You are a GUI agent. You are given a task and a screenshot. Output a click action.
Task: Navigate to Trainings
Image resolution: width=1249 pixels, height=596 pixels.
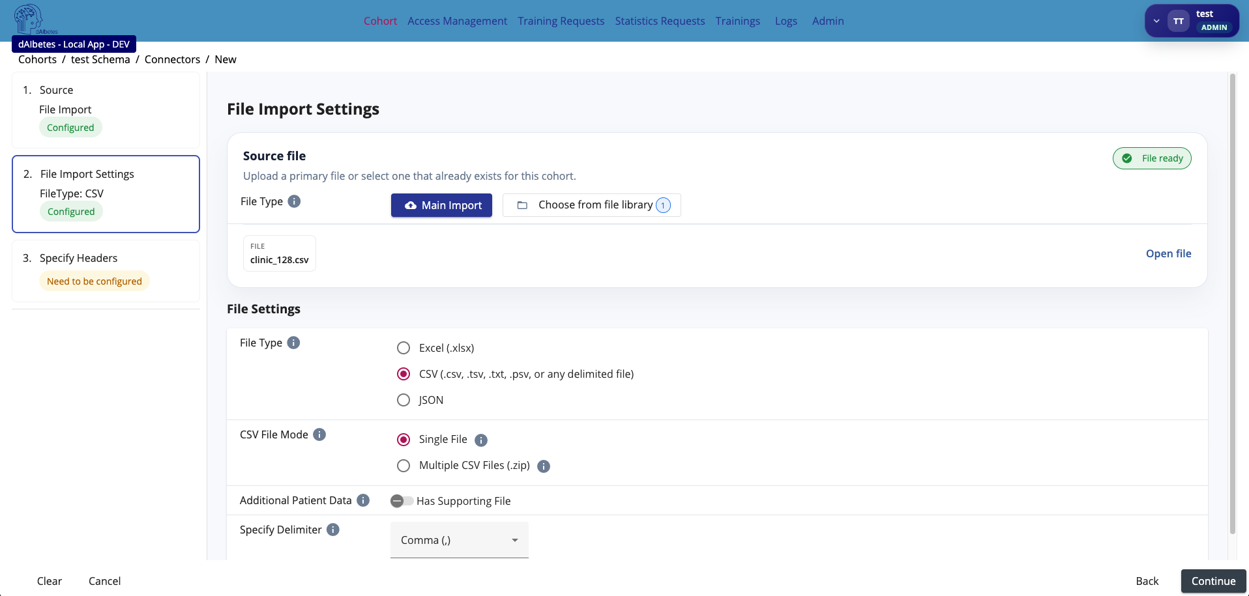click(738, 21)
